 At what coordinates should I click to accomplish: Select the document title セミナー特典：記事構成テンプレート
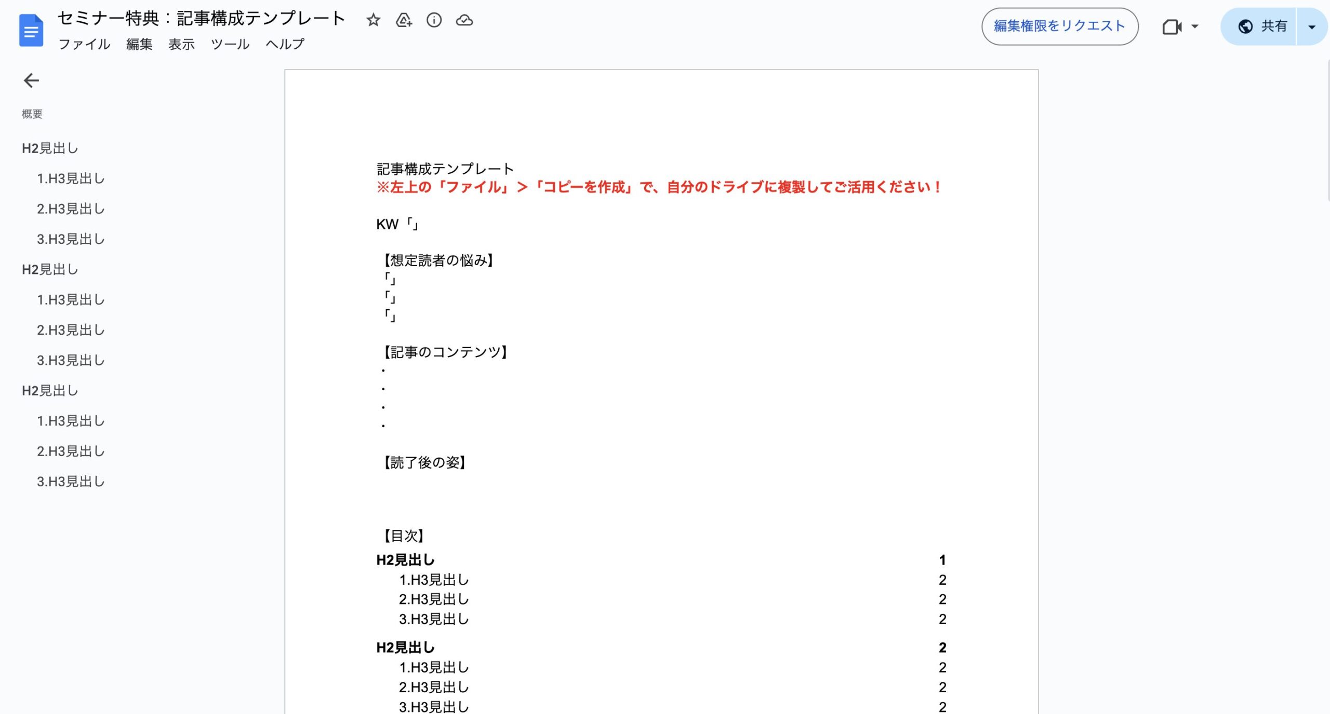201,19
